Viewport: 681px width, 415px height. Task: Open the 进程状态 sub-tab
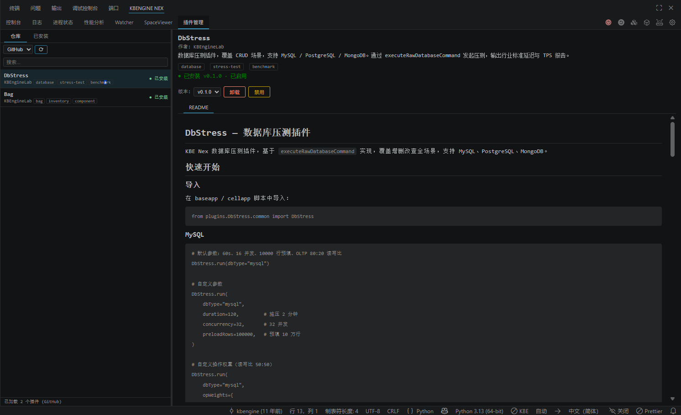(63, 22)
